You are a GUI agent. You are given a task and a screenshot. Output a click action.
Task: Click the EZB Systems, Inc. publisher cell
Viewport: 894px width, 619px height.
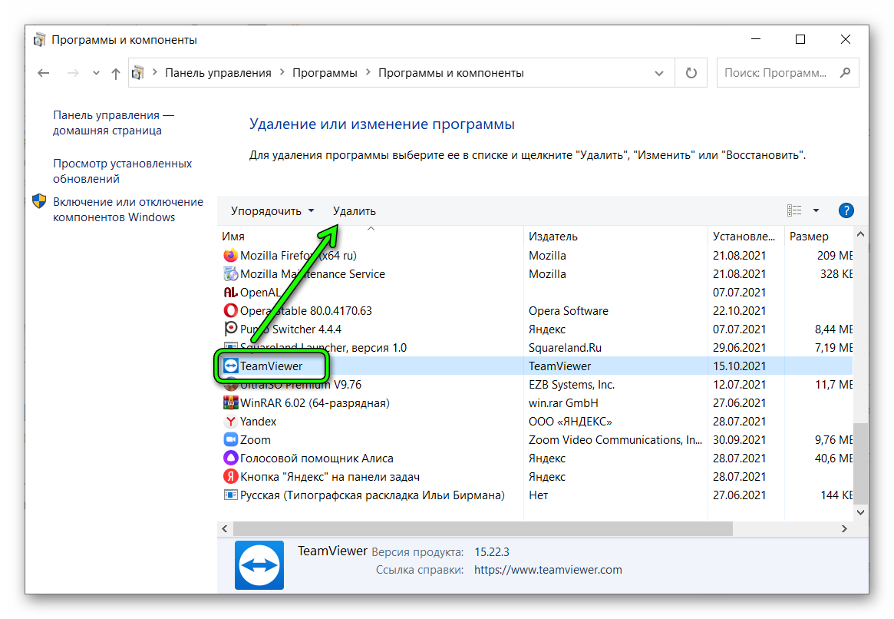coord(572,385)
